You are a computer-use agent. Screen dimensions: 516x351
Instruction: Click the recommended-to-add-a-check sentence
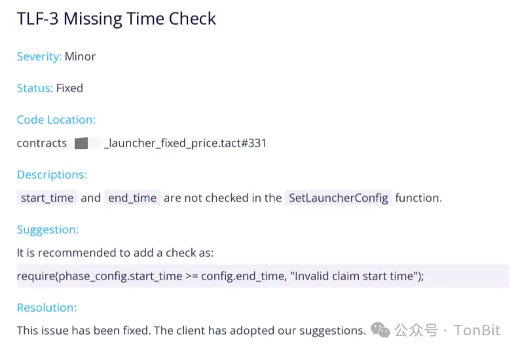(115, 253)
